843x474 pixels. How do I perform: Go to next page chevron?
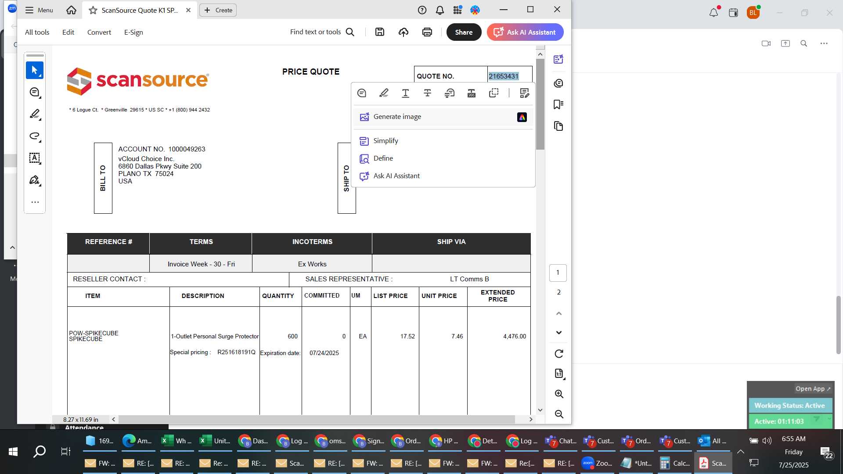coord(558,333)
